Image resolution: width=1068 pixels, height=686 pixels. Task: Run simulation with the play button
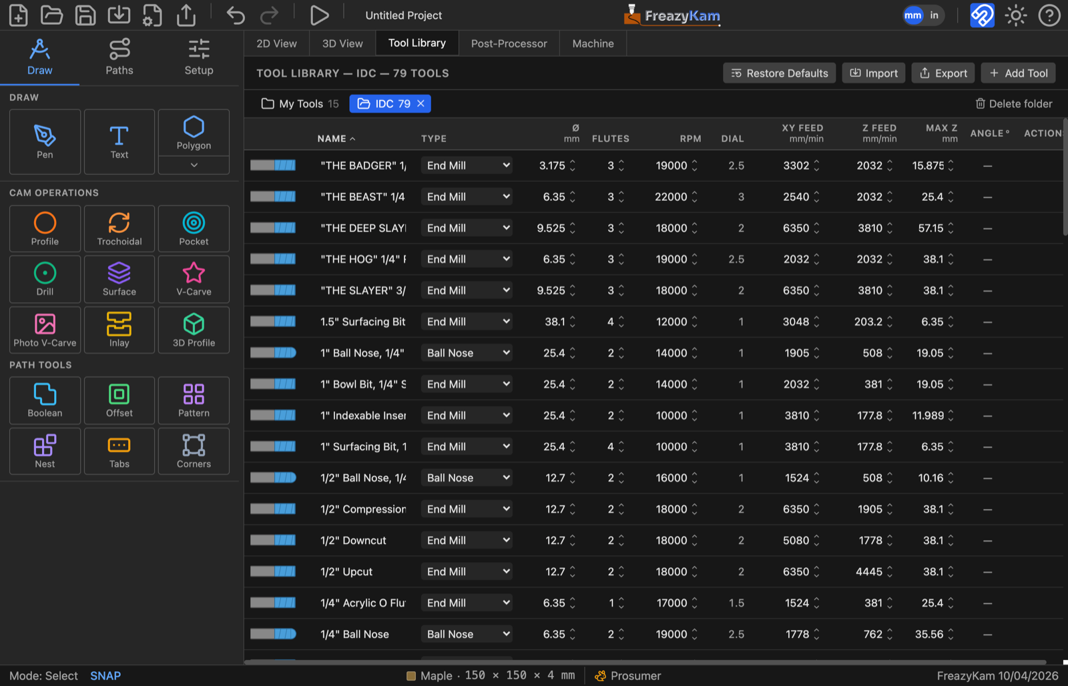pos(319,15)
